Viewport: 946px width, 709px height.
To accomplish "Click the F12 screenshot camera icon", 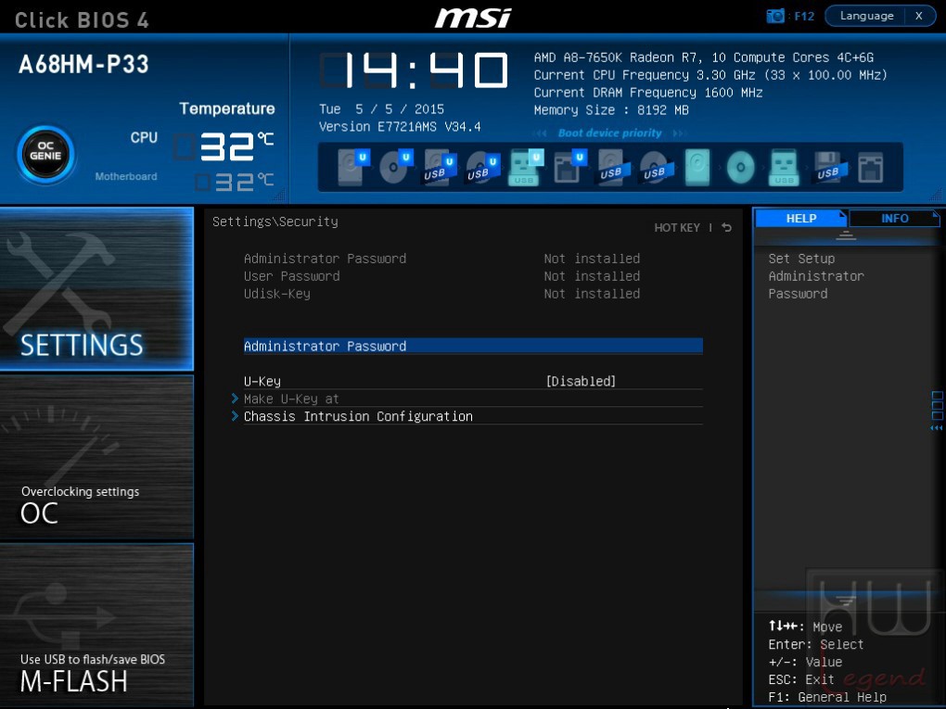I will [x=774, y=16].
